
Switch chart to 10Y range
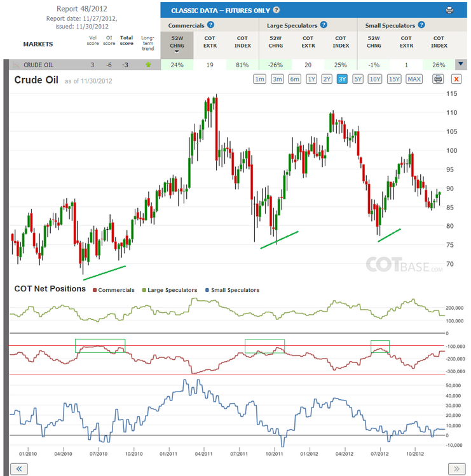[x=375, y=79]
